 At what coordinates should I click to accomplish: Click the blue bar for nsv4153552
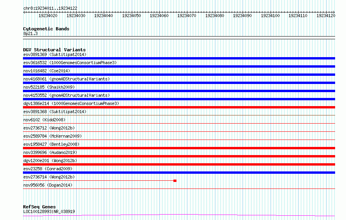[179, 99]
